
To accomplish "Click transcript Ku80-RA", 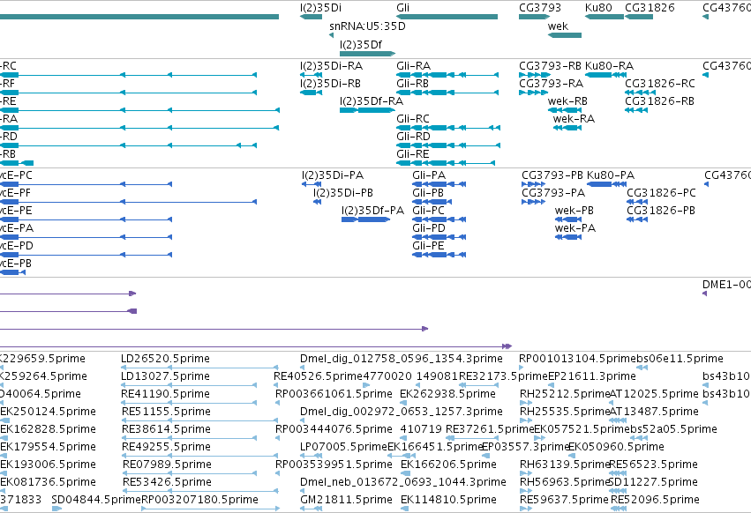I will pyautogui.click(x=609, y=65).
